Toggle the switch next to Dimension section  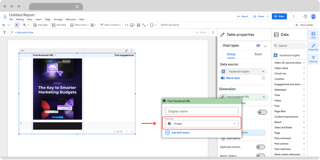(262, 112)
